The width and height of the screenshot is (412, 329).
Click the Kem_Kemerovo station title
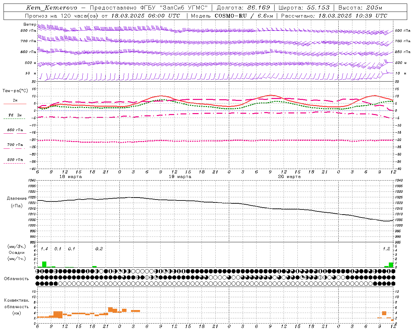(x=51, y=8)
